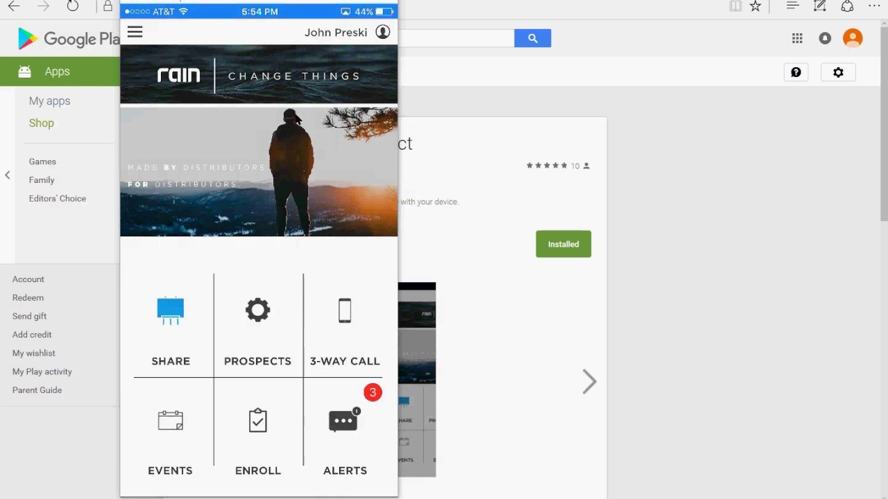Click the browser back arrow

(14, 6)
